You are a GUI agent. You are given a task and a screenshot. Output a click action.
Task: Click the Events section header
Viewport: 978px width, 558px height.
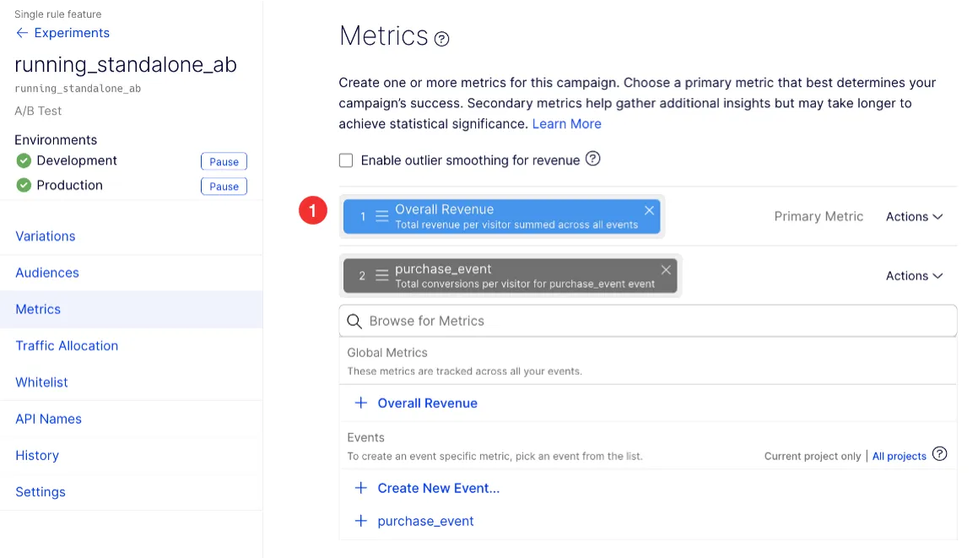[365, 437]
